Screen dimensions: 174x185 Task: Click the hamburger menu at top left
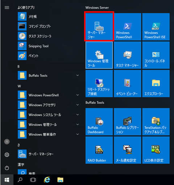(7, 8)
